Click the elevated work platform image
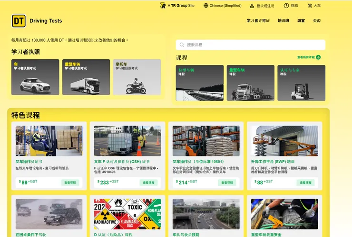 coord(284,141)
